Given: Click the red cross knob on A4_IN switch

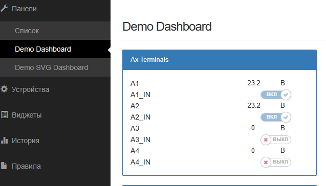Looking at the screenshot, I should tap(266, 162).
